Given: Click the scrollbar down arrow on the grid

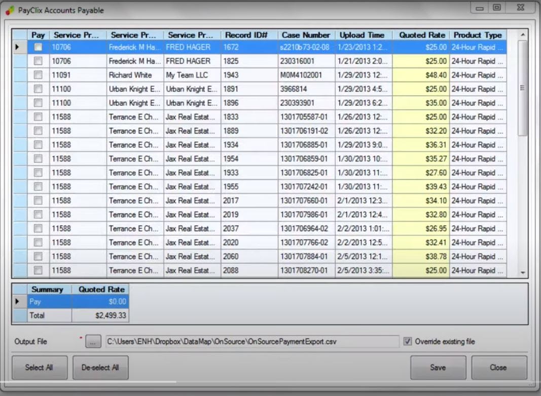Looking at the screenshot, I should click(522, 272).
